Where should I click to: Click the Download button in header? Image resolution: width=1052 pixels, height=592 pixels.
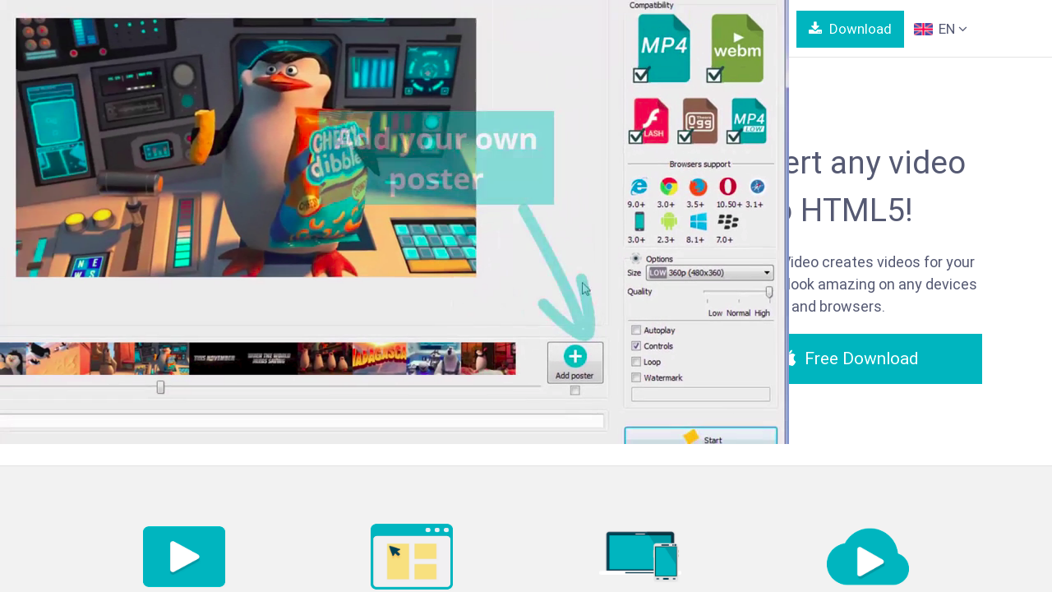point(850,30)
